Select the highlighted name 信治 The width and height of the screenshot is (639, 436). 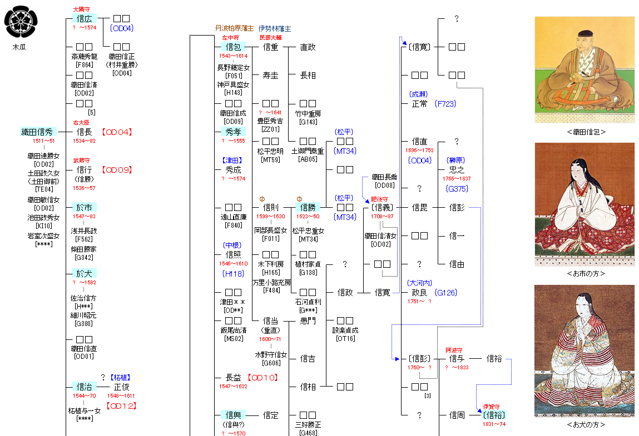[x=85, y=387]
